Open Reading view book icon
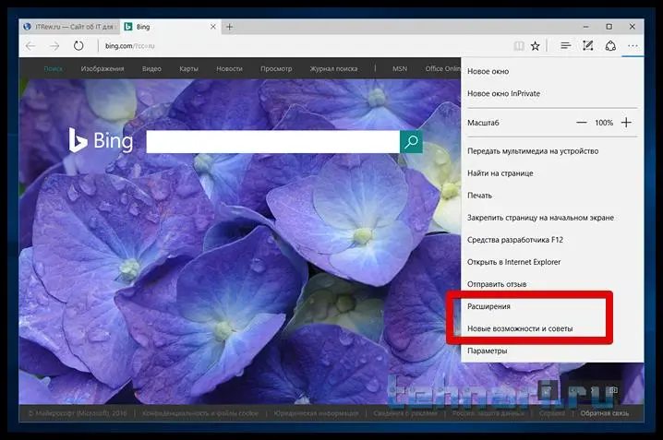This screenshot has width=663, height=440. (x=519, y=45)
